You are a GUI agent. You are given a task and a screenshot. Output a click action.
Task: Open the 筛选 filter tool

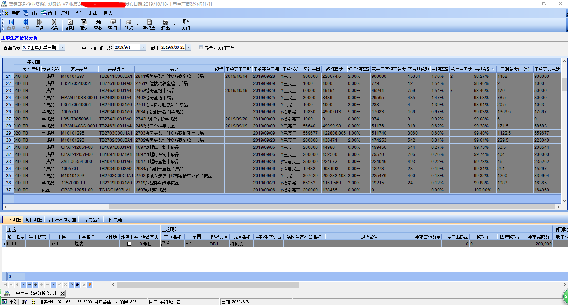click(x=84, y=24)
